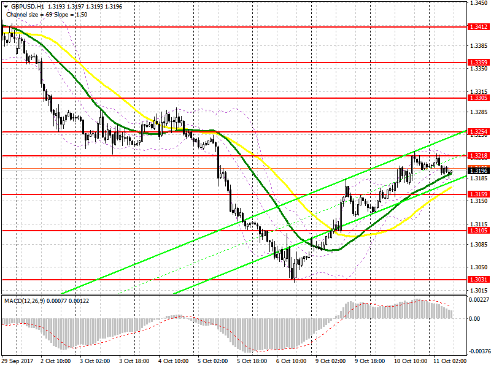Select the GBPUSD,H1 chart title text
Image resolution: width=491 pixels, height=368 pixels.
coord(27,7)
